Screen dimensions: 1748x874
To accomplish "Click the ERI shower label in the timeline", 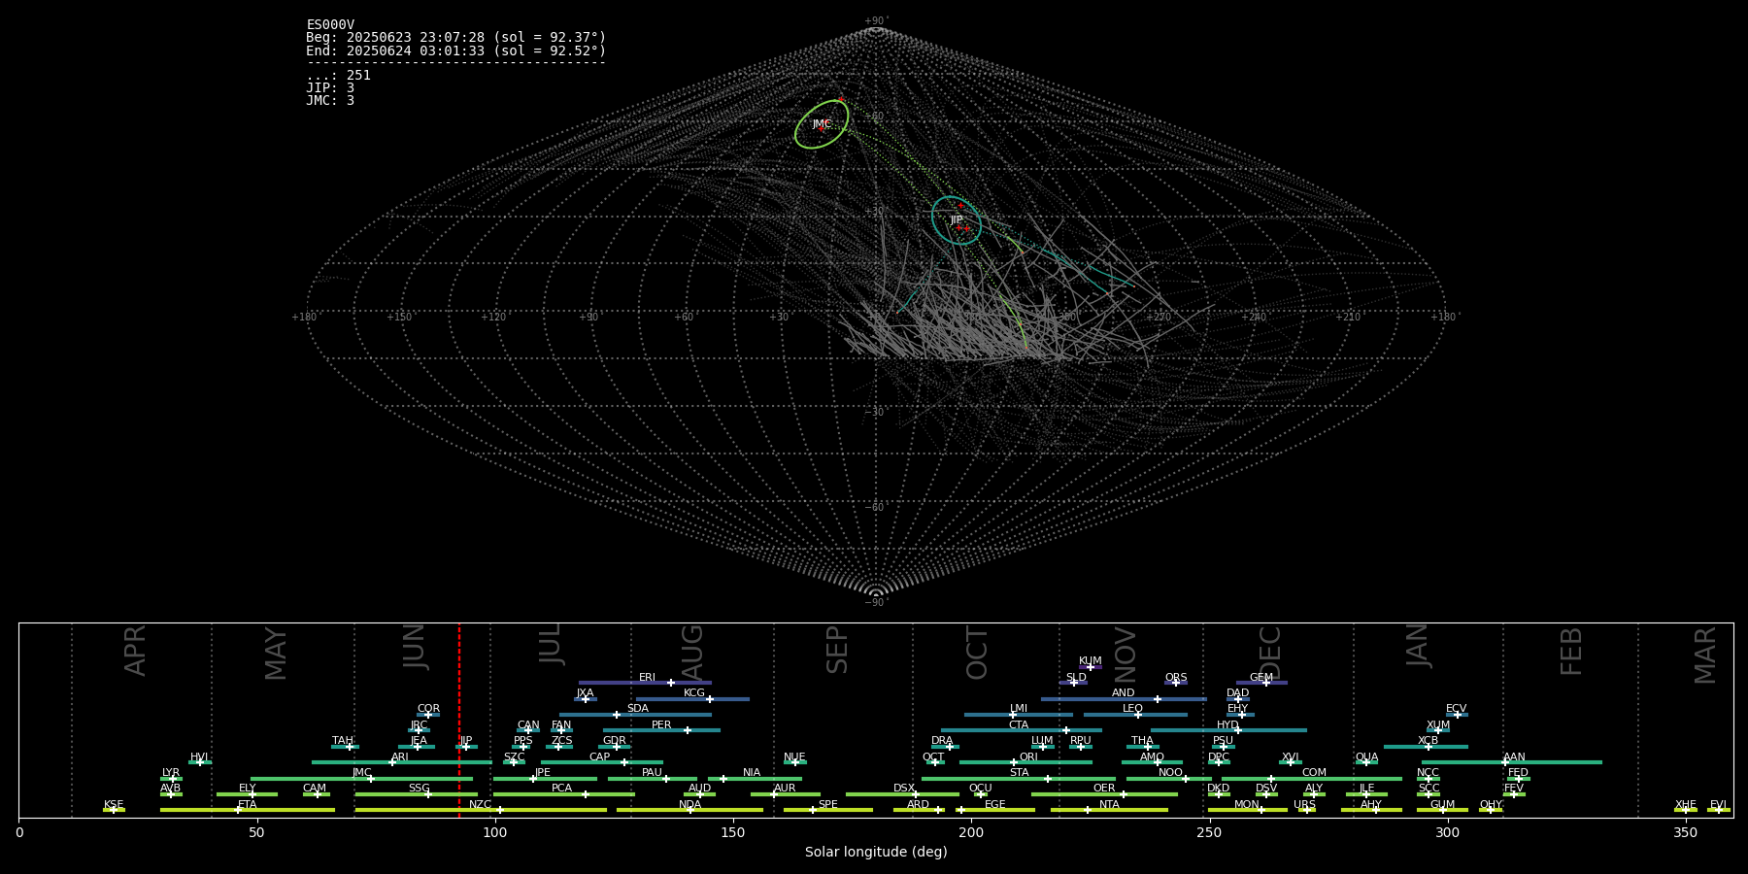I will coord(647,678).
